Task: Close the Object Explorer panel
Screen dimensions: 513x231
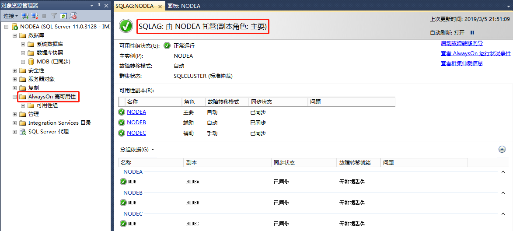Action: point(106,6)
